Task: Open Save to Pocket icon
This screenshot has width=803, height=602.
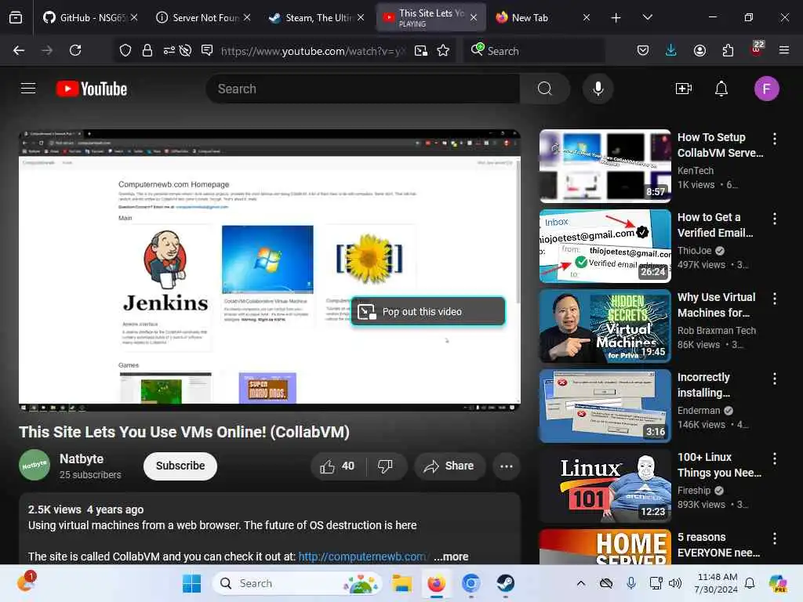Action: tap(643, 50)
